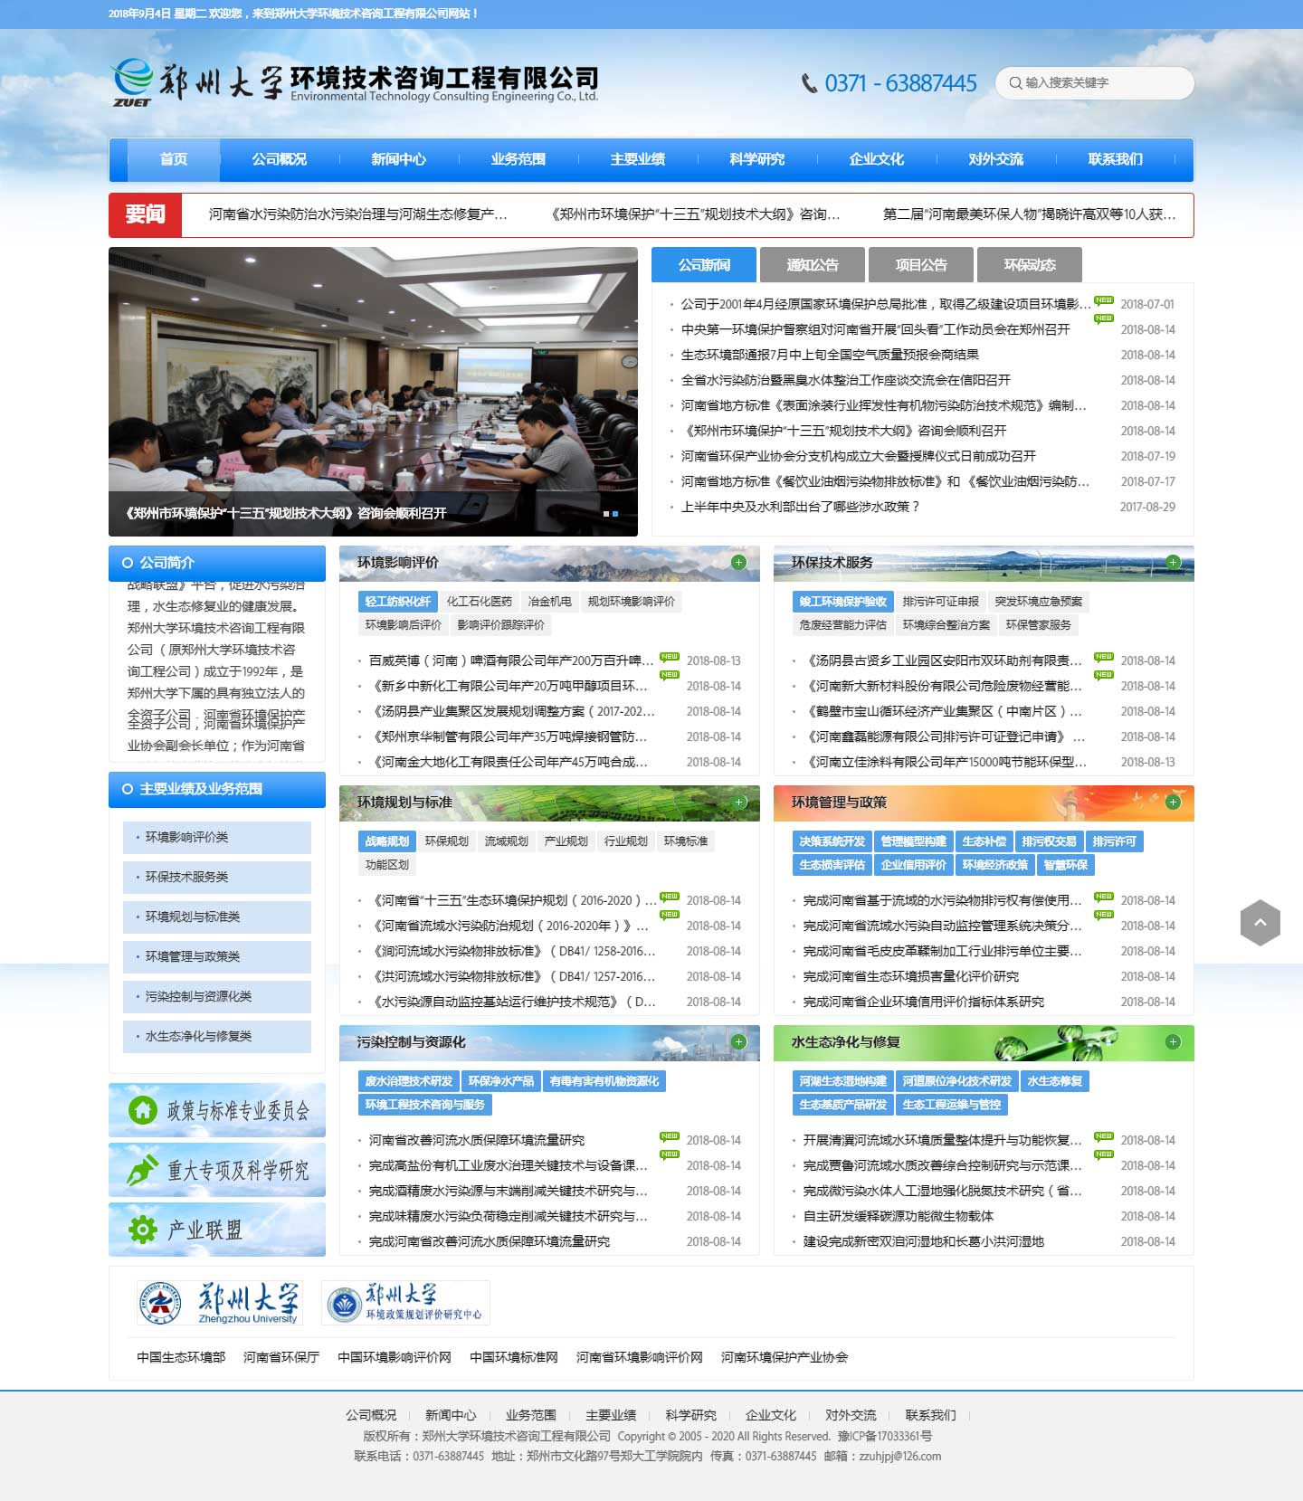Select the 环境标准 category tab
Image resolution: width=1303 pixels, height=1501 pixels.
[686, 841]
